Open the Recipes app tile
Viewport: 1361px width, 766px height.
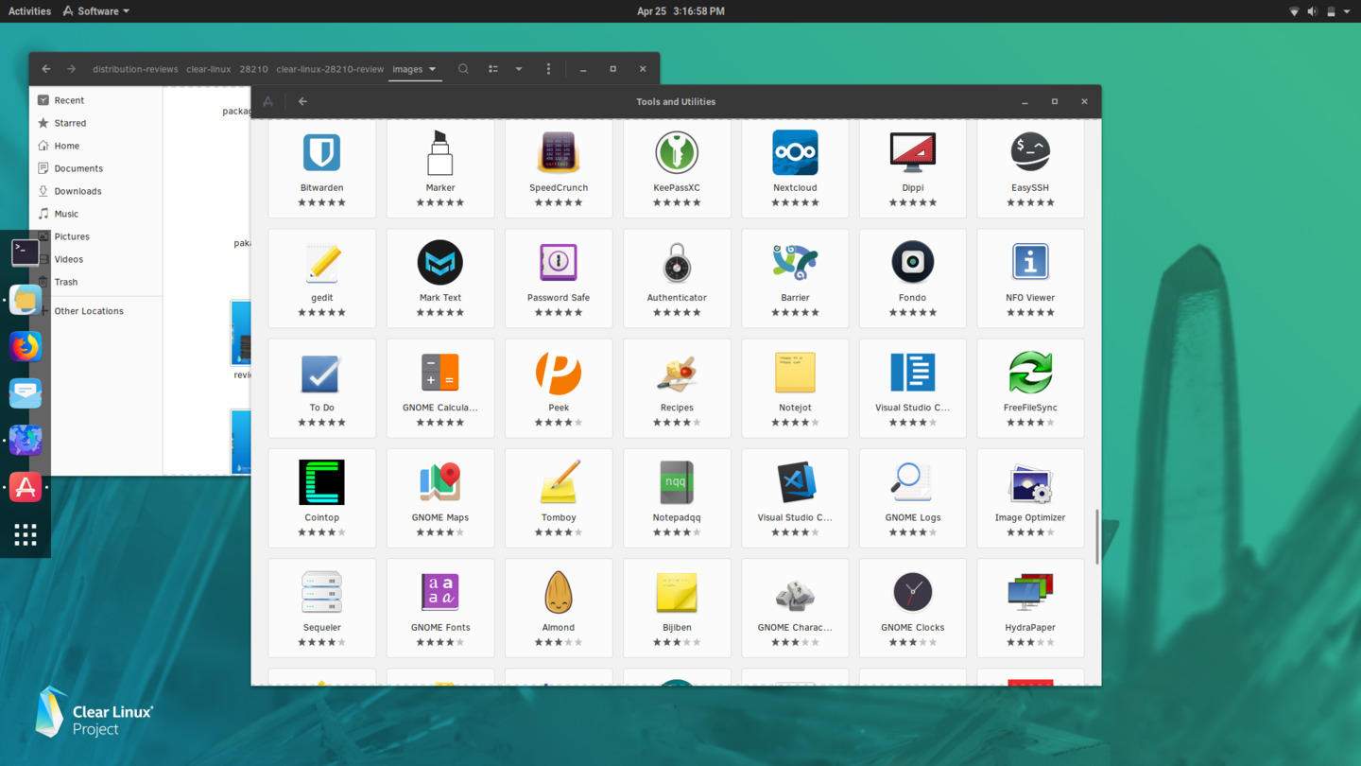[677, 389]
